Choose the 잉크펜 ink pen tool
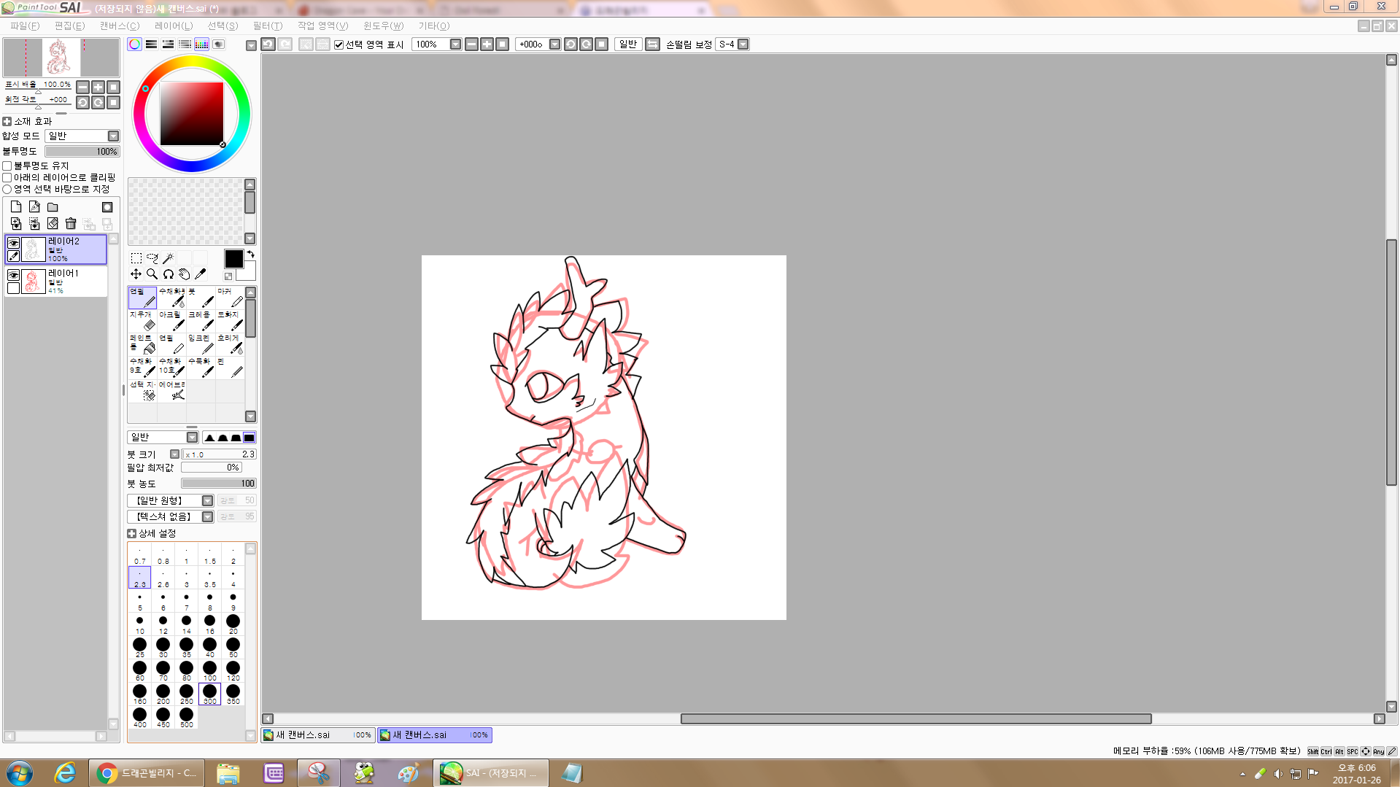 click(x=201, y=344)
